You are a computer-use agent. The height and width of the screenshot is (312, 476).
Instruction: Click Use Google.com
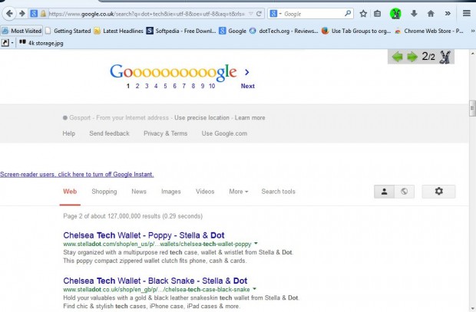(224, 133)
